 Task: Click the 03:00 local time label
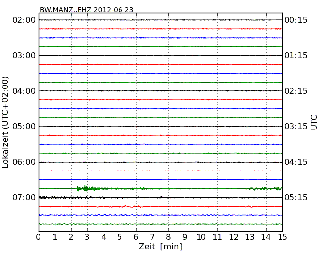point(24,55)
